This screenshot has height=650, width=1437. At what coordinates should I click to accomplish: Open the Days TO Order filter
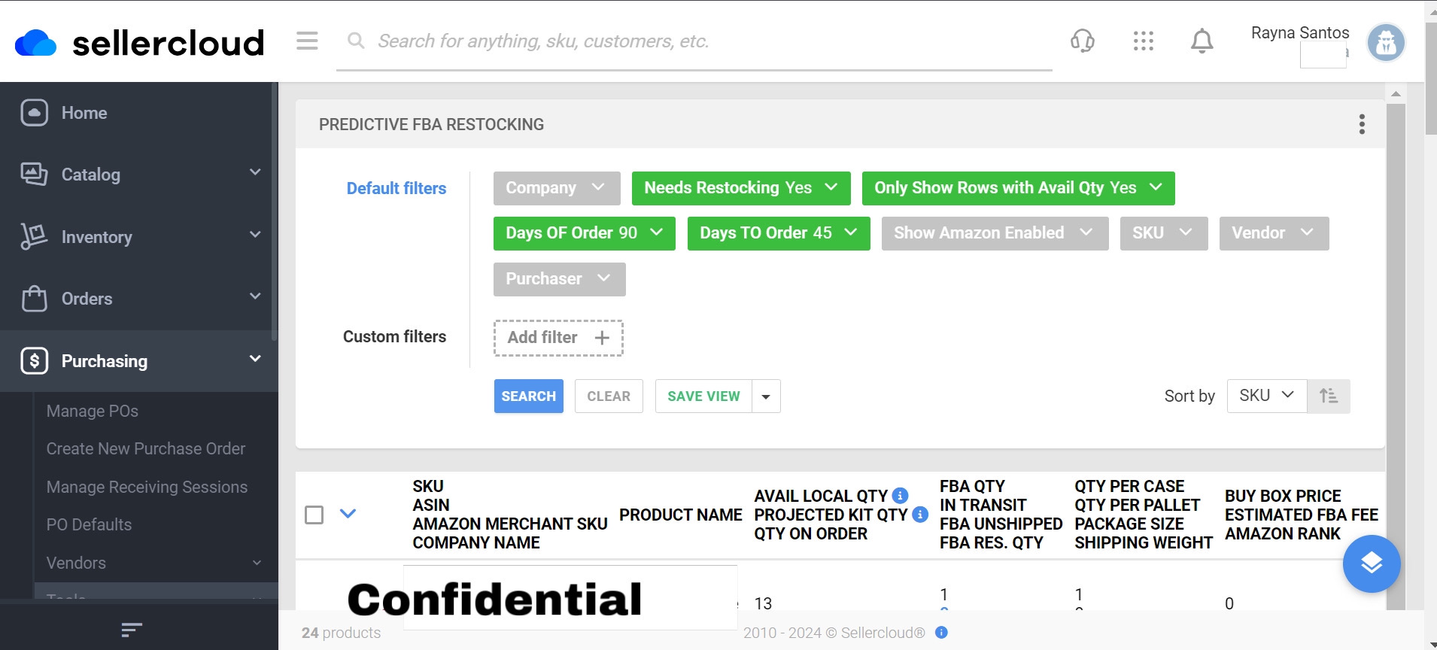click(x=779, y=233)
